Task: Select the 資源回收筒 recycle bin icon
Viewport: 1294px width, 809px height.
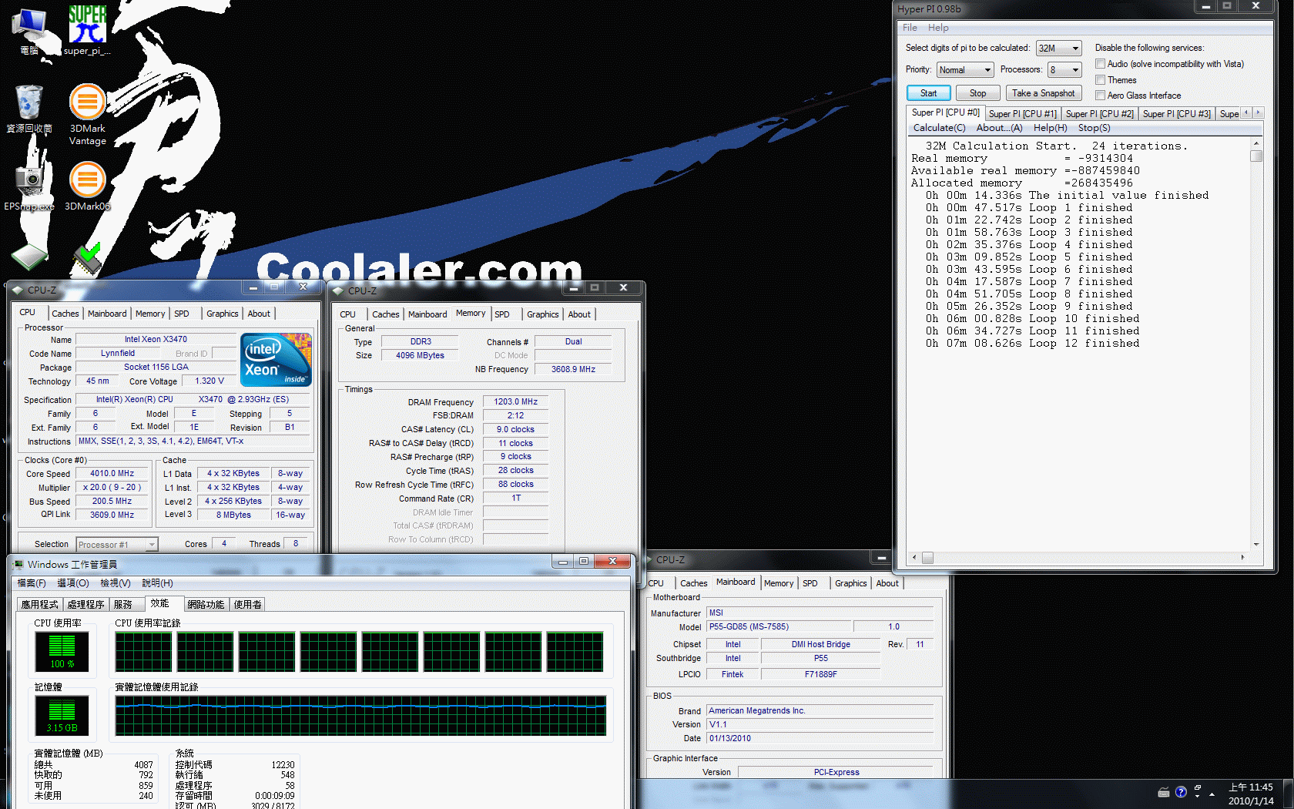Action: [x=29, y=109]
